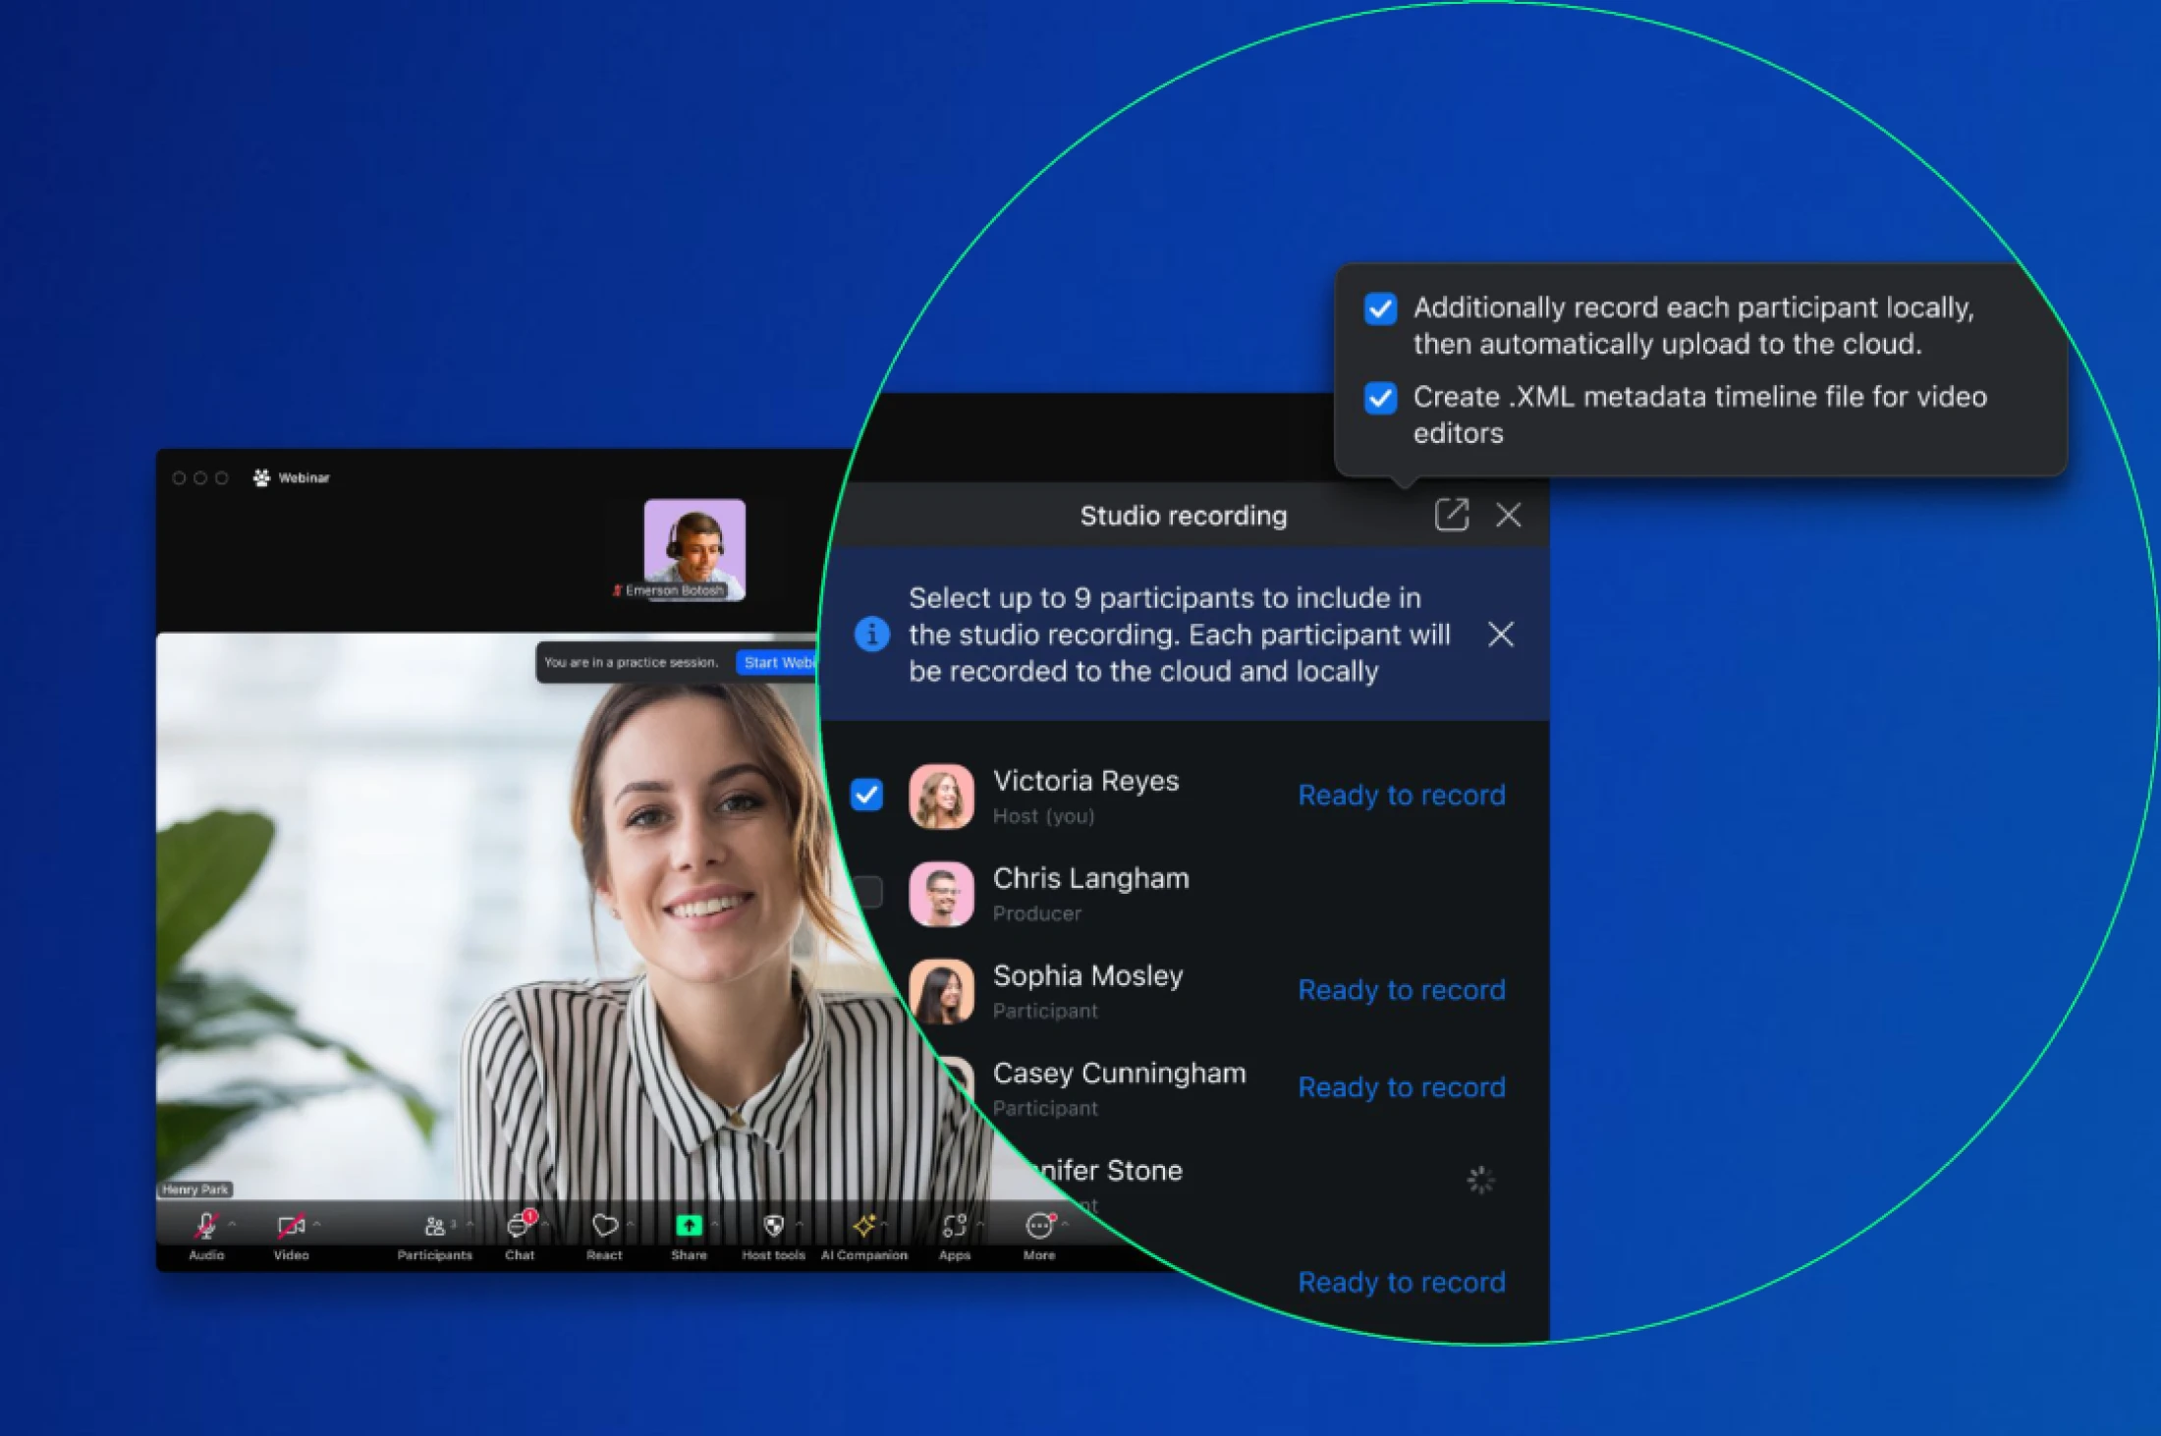
Task: Click the Start Webinar button
Action: pos(777,662)
